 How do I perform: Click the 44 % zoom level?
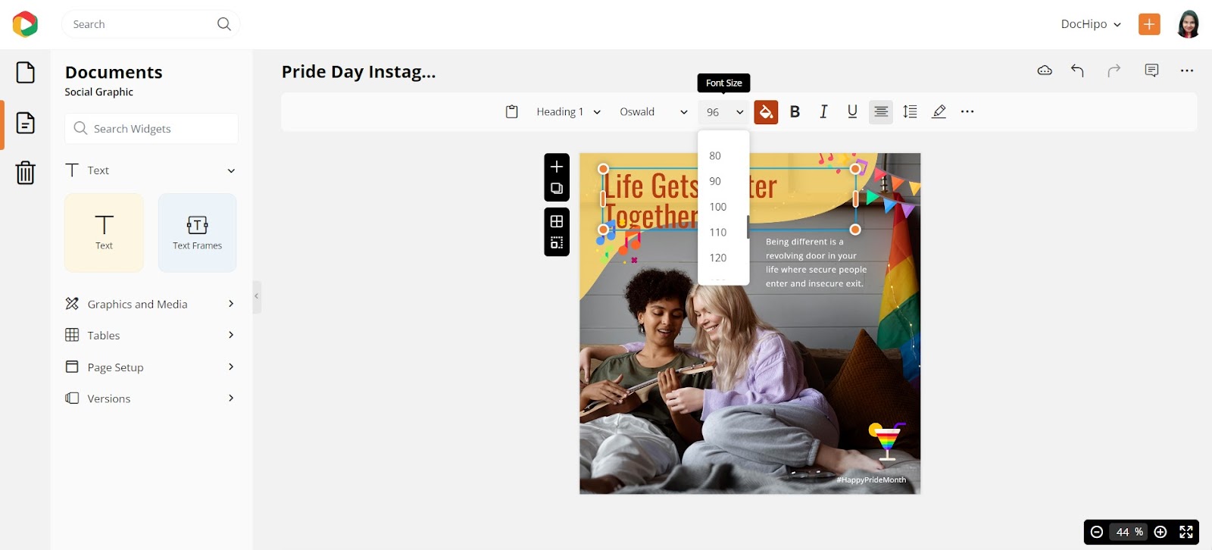click(x=1129, y=533)
